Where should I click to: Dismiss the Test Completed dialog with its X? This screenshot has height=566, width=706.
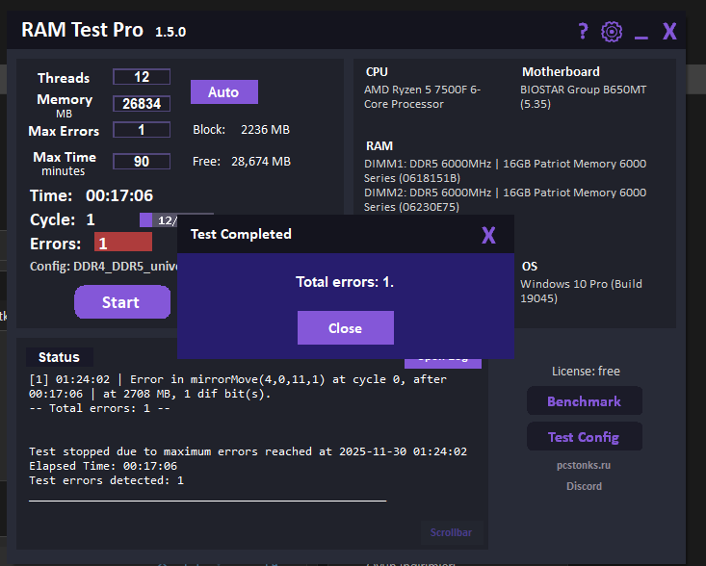pyautogui.click(x=488, y=235)
